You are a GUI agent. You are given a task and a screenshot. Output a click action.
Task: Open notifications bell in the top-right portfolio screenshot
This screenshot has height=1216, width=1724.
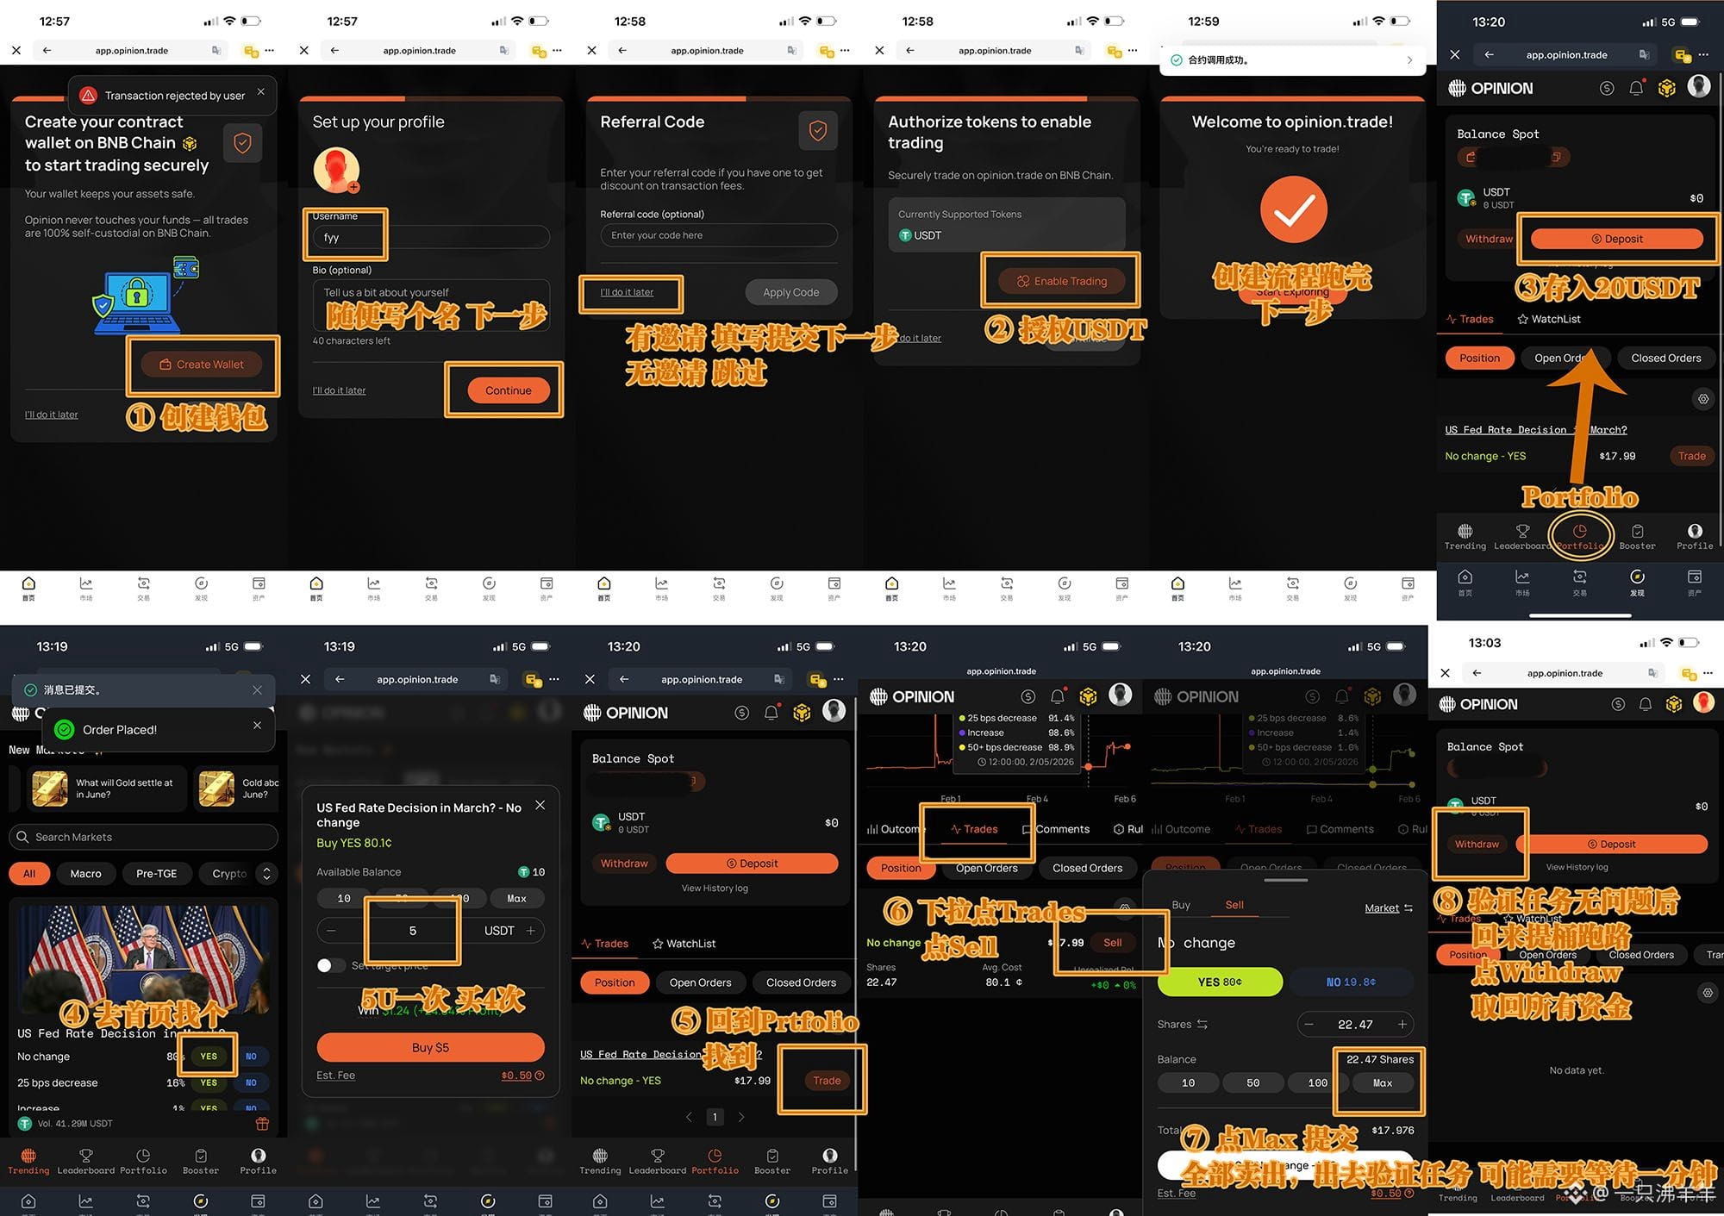[x=1636, y=88]
